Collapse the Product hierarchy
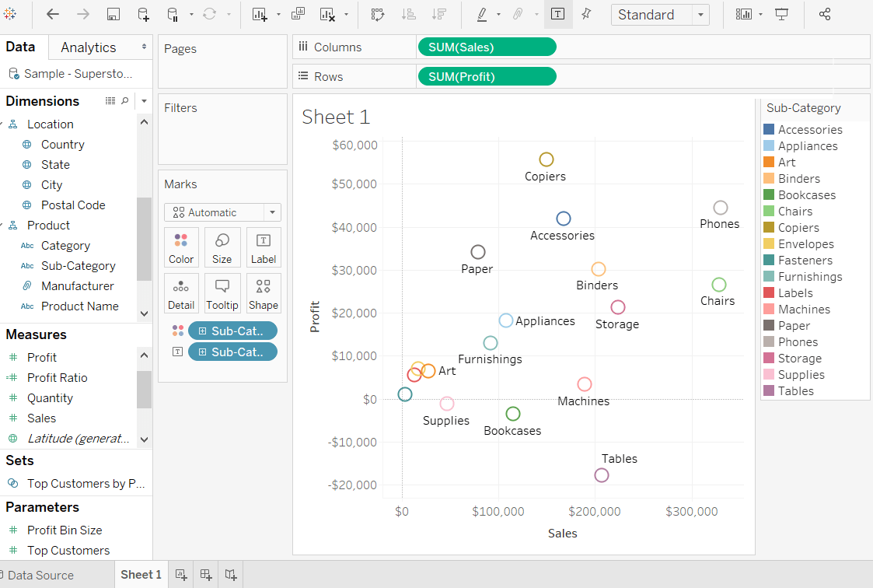Viewport: 873px width, 588px height. pyautogui.click(x=2, y=225)
